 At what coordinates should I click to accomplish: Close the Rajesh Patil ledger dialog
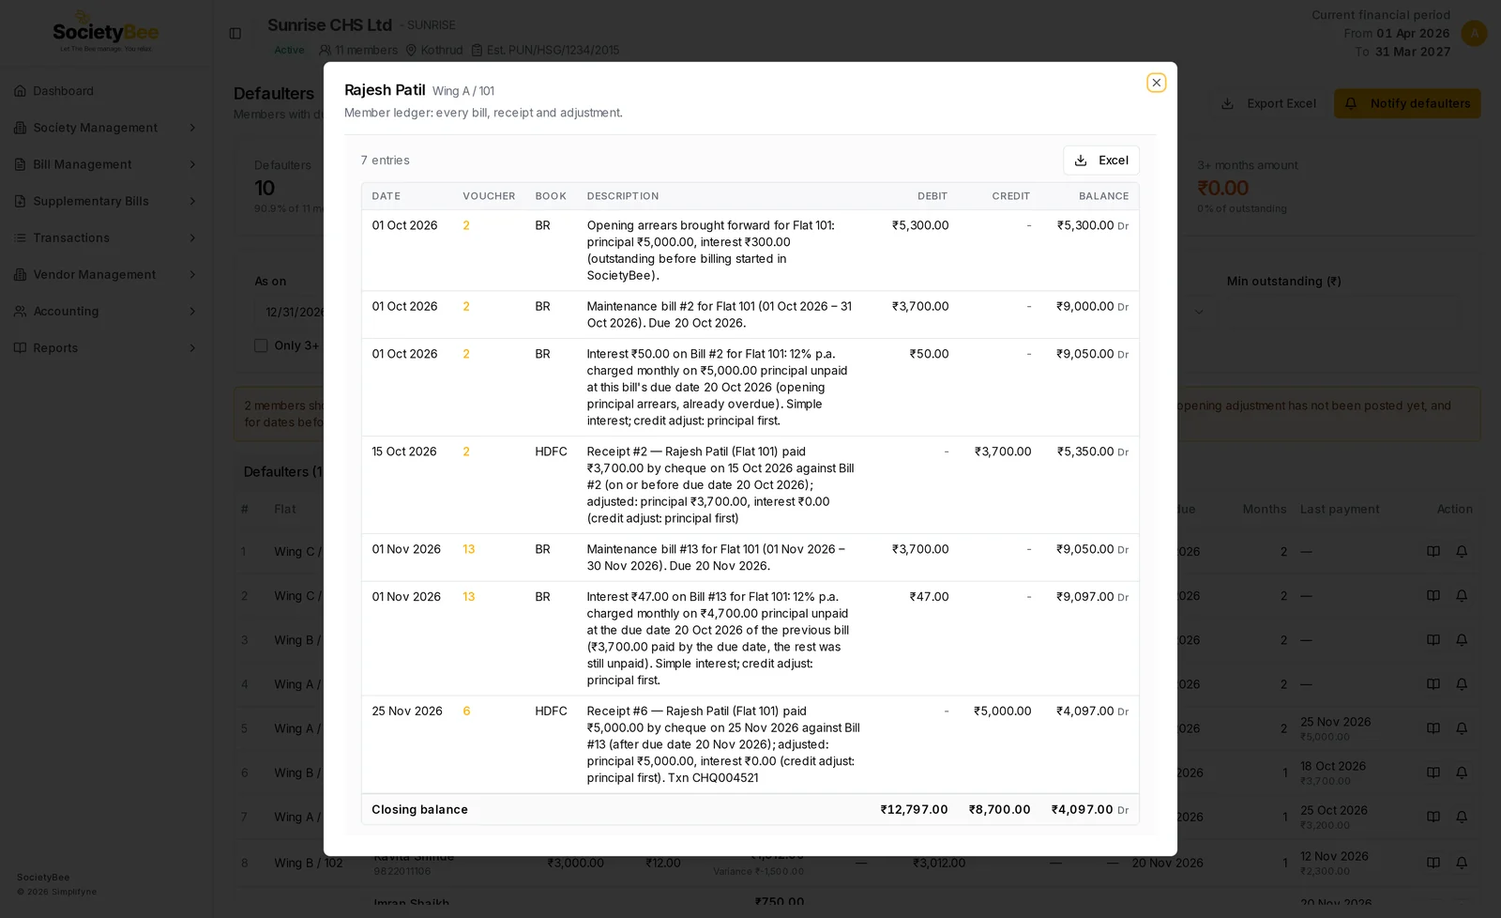click(1156, 83)
